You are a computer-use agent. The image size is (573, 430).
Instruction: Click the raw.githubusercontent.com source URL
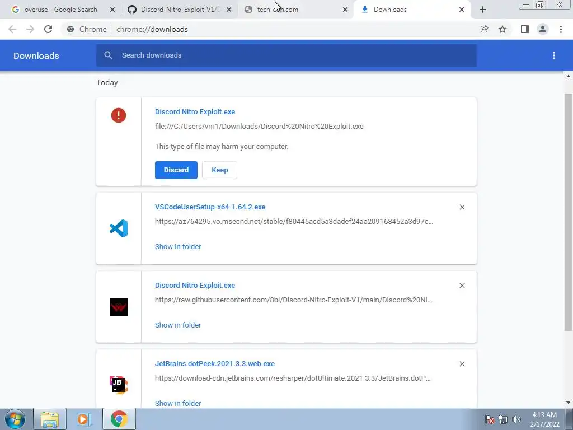(x=293, y=300)
